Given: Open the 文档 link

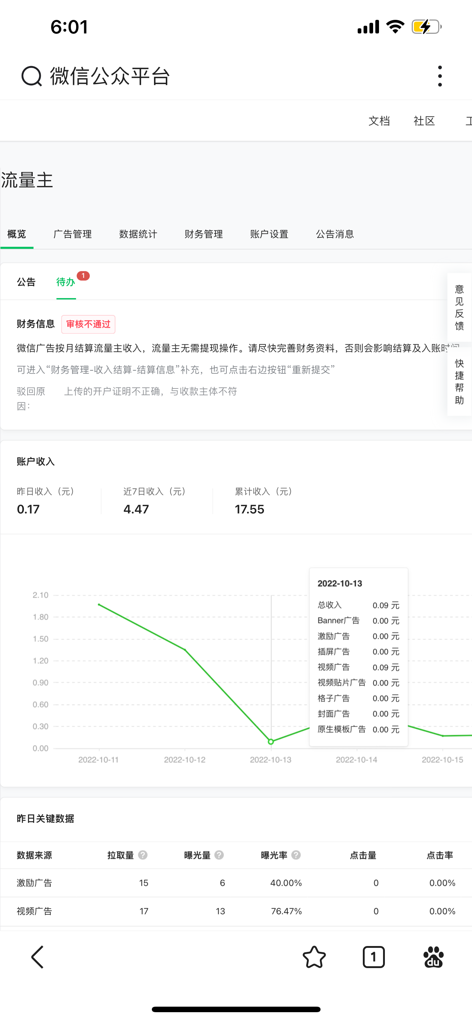Looking at the screenshot, I should tap(379, 121).
